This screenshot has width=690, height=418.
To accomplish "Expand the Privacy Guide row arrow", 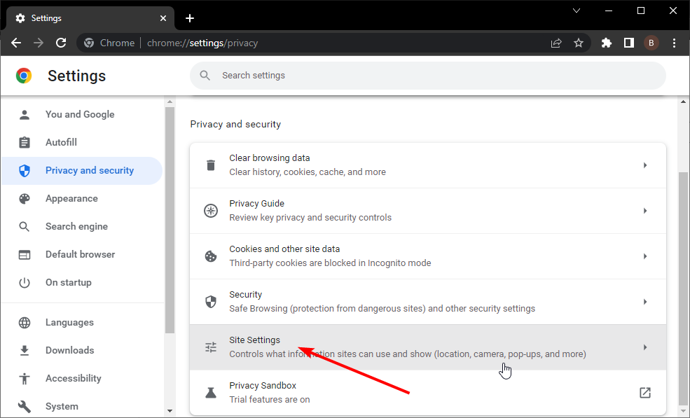I will (x=645, y=211).
